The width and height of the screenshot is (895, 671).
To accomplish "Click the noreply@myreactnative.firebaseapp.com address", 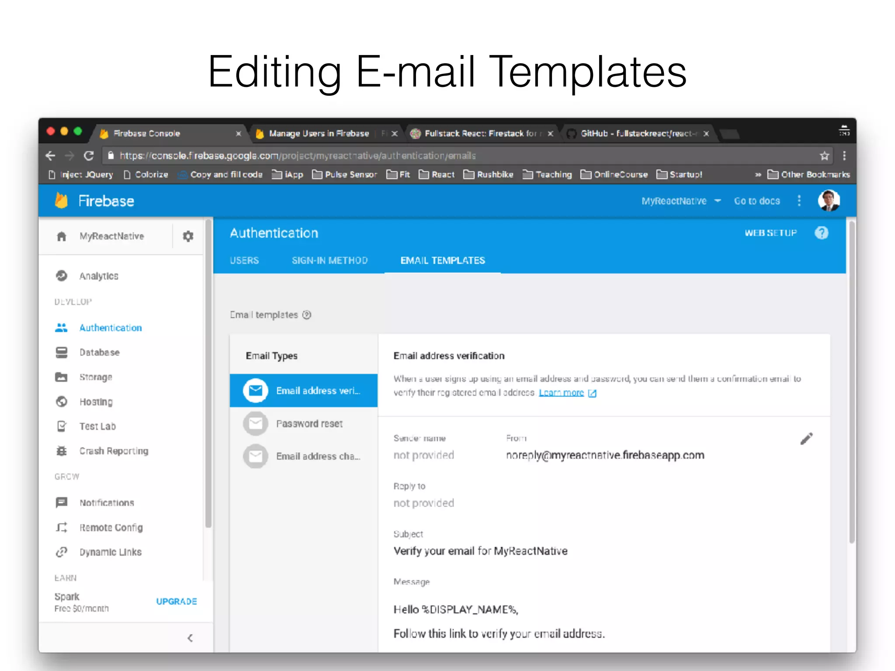I will [605, 455].
